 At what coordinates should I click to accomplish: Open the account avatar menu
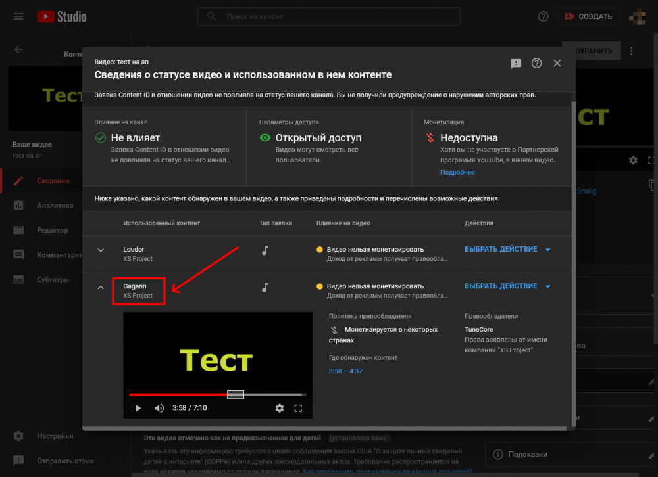638,16
